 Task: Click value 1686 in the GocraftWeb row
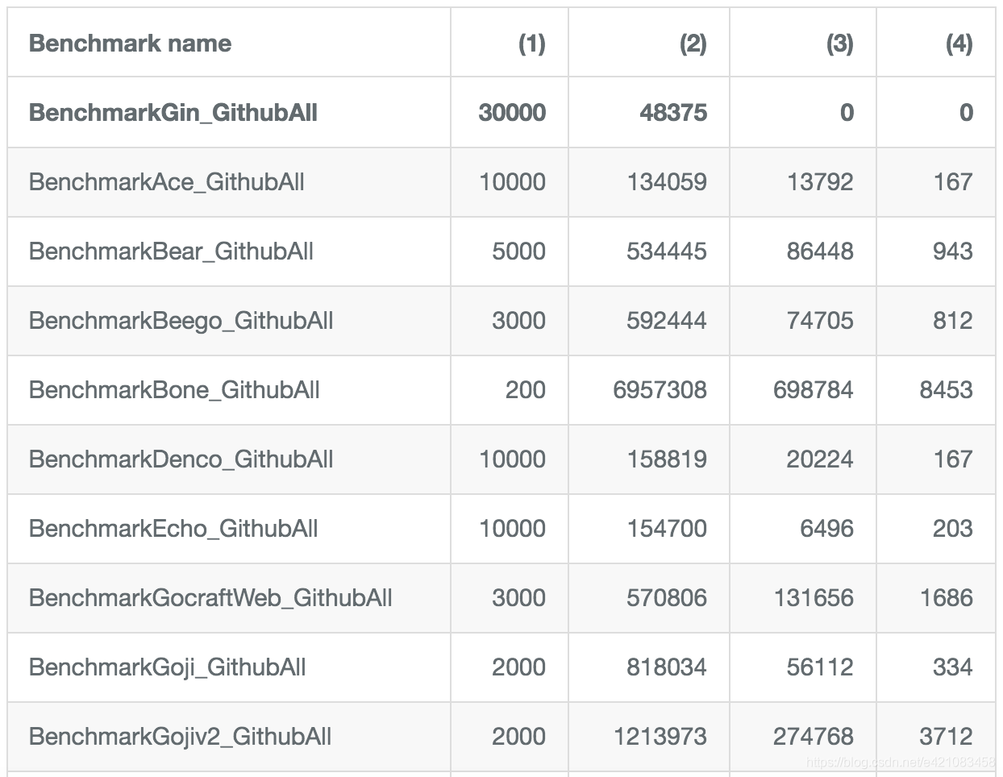[x=947, y=598]
